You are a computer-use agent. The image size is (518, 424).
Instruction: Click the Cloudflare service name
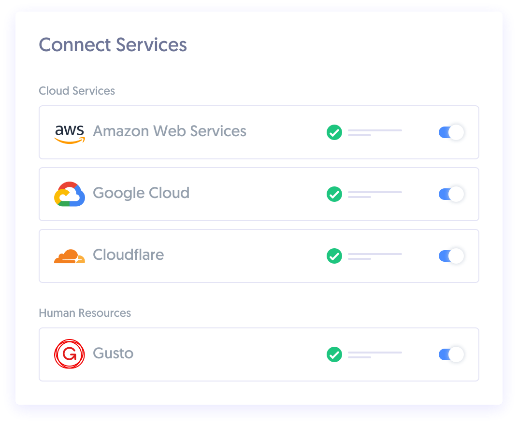point(128,254)
